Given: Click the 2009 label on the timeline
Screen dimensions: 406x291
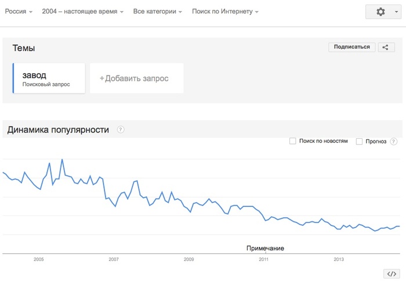Looking at the screenshot, I should 188,260.
